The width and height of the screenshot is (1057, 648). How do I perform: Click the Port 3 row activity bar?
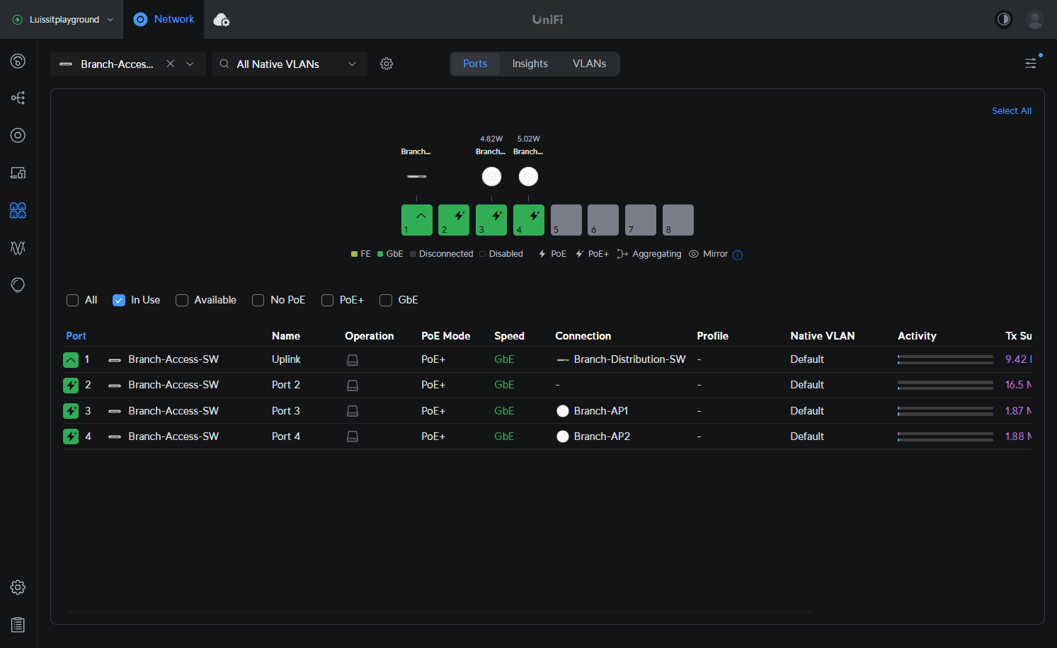pyautogui.click(x=945, y=411)
